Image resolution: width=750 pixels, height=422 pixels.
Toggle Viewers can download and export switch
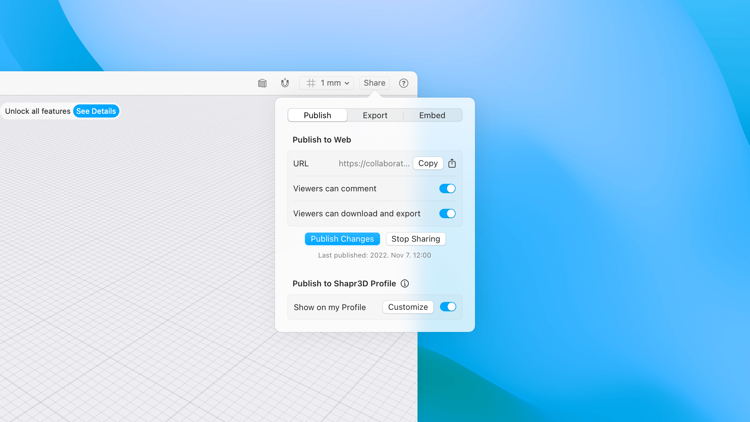447,214
